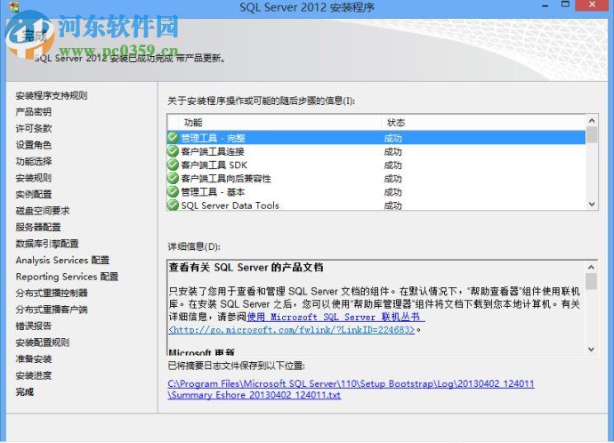Click 安装规则 step in sidebar
Viewport: 614px width, 443px height.
33,178
